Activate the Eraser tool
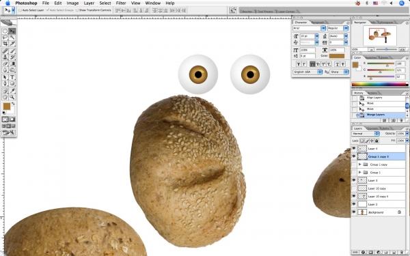This screenshot has width=410, height=256. (x=5, y=63)
